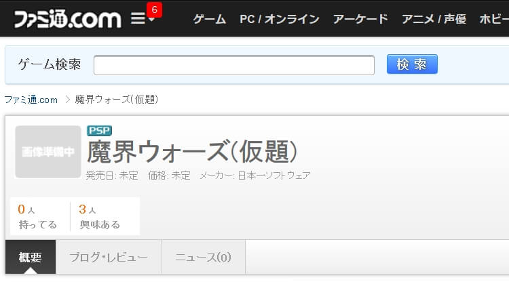Viewport: 509px width, 286px height.
Task: Click the 価格: 未定 text
Action: click(169, 176)
